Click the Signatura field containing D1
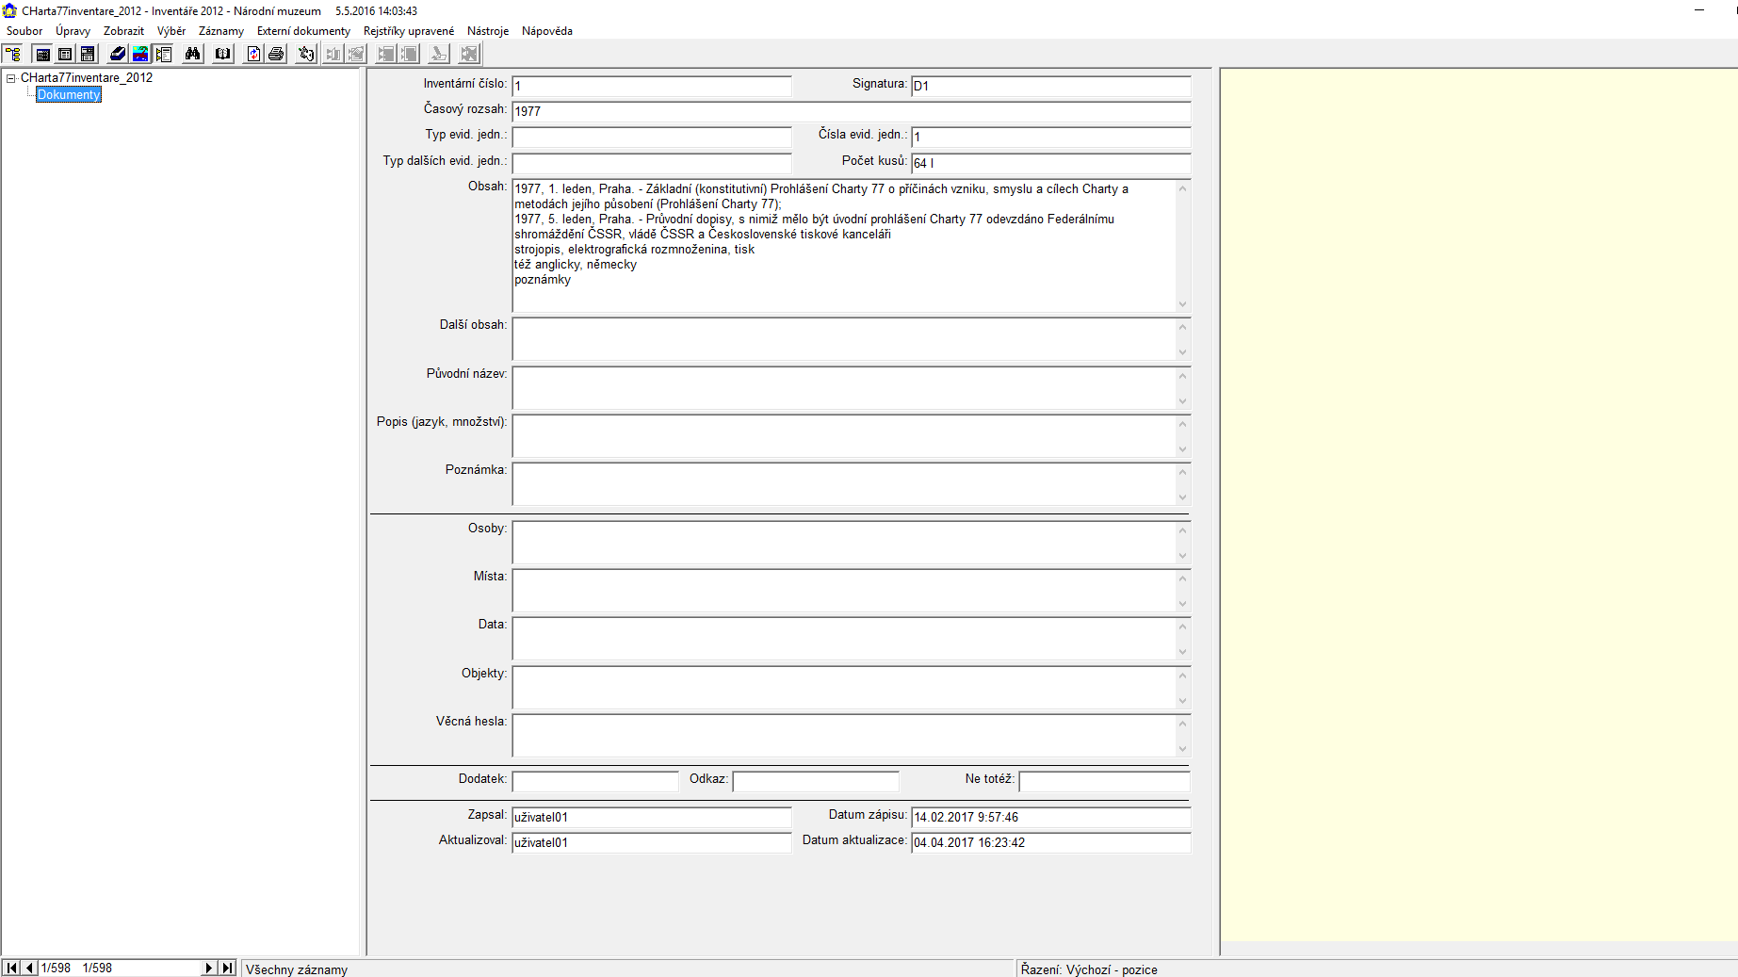1738x977 pixels. tap(1051, 86)
